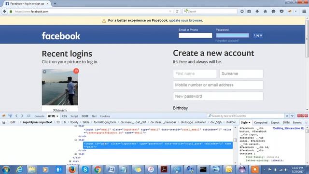Toggle Firebug via its toolbar bug icon
309x174 pixels.
290,12
